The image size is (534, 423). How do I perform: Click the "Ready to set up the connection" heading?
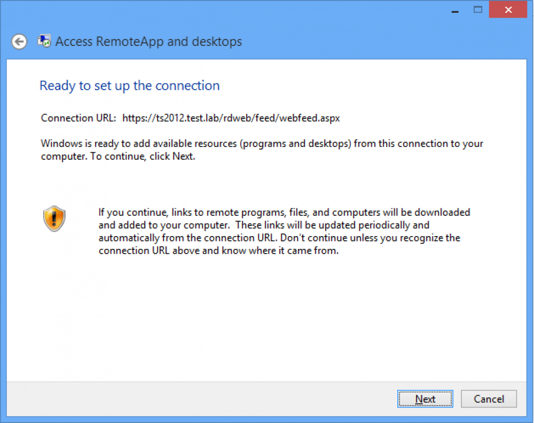129,86
